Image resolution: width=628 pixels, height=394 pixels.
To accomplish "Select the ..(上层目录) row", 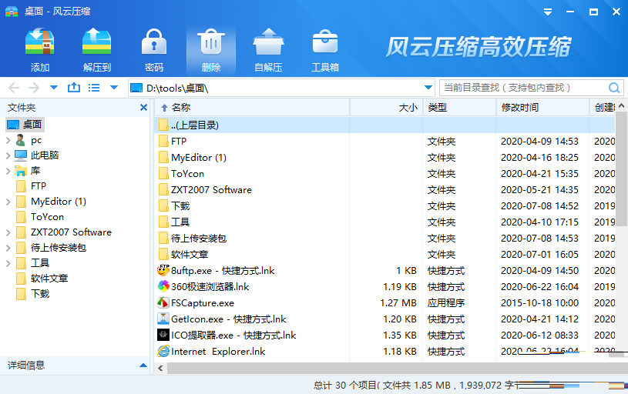I will 385,125.
